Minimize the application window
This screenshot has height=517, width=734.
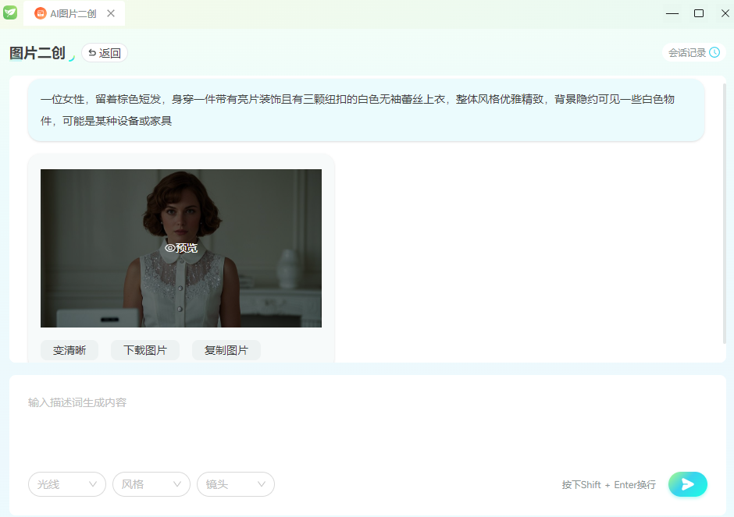672,13
